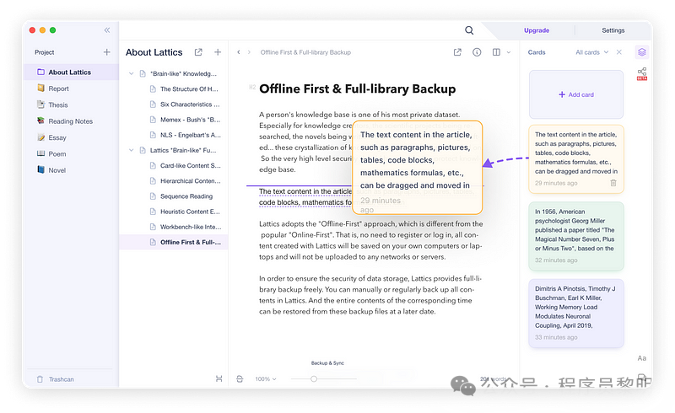Click the Add card button
675x413 pixels.
coord(576,94)
